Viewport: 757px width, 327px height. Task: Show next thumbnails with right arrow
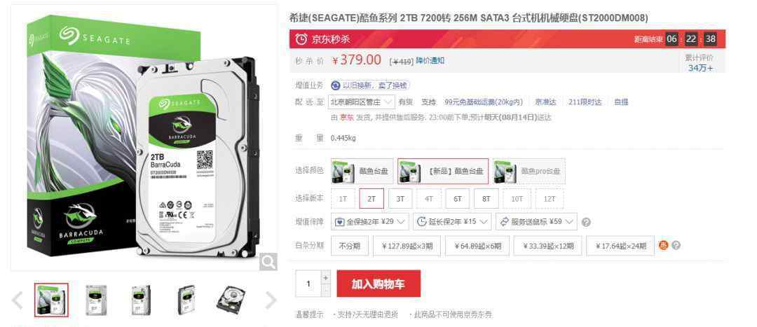point(271,300)
